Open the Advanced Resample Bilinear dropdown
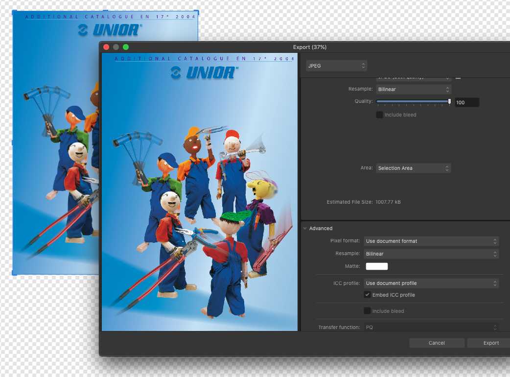 [431, 254]
